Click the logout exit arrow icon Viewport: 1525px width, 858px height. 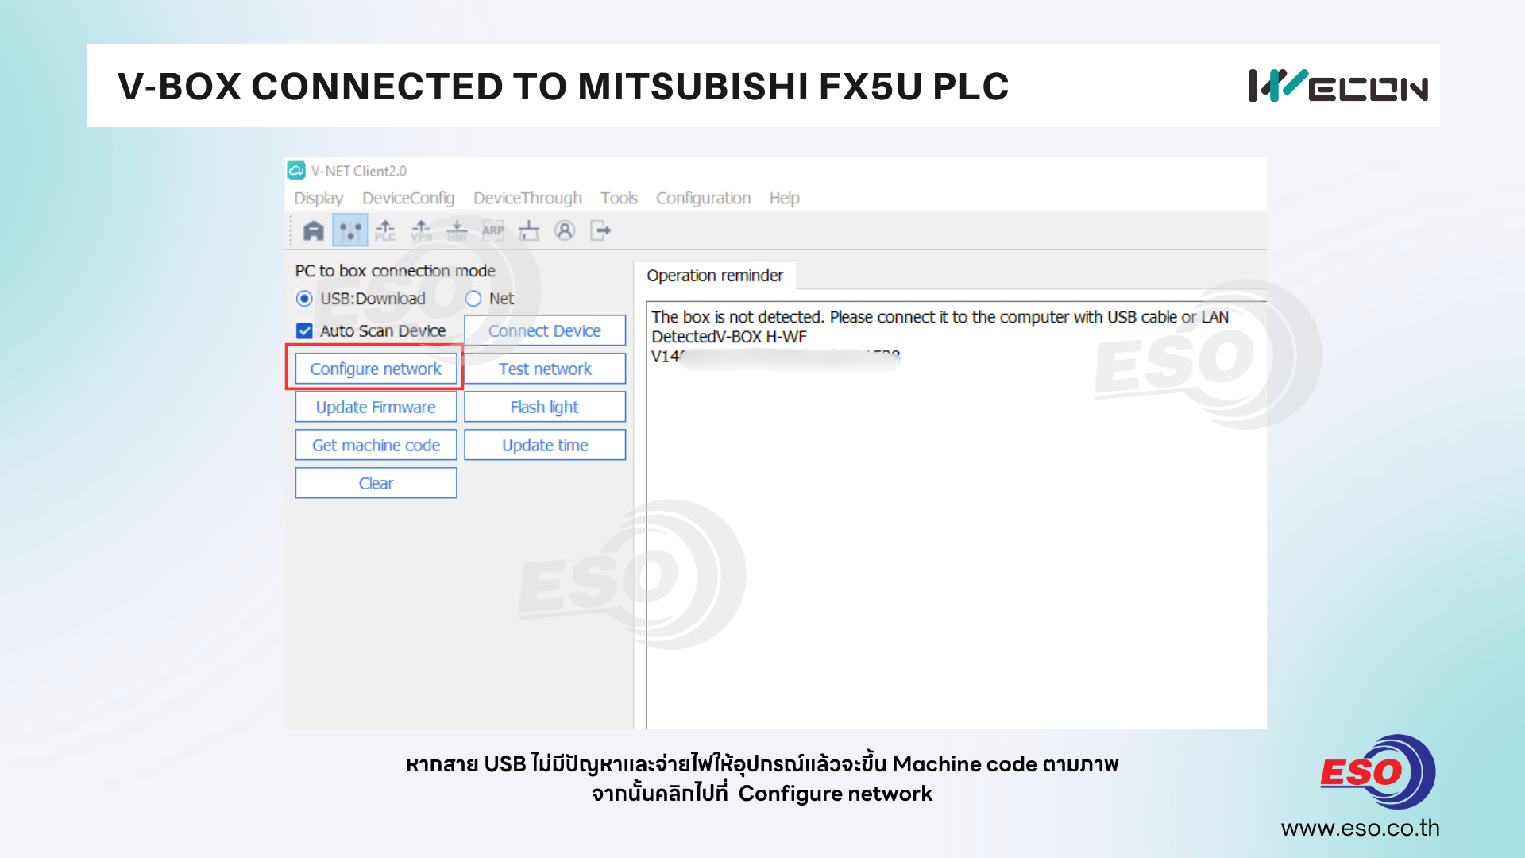600,230
